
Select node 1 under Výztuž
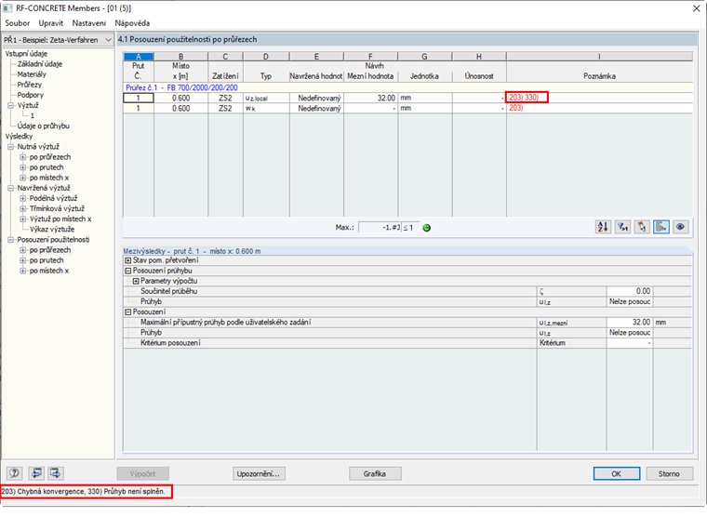click(33, 116)
